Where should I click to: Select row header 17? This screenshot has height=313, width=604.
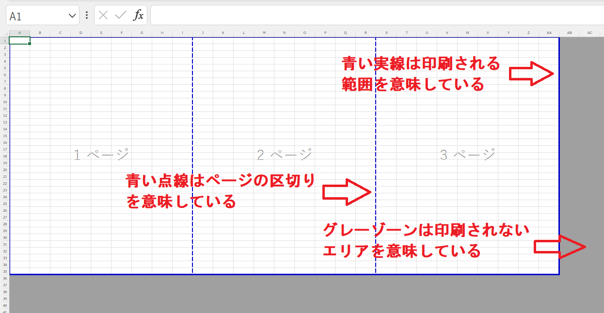[4, 148]
